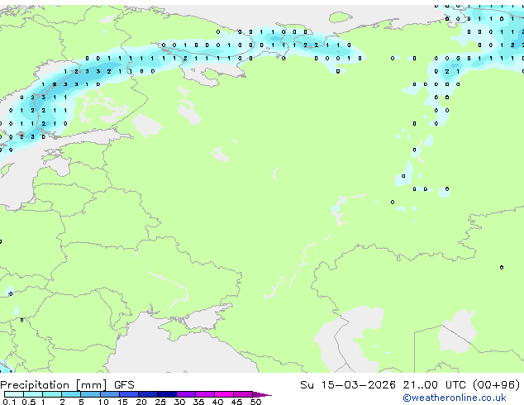Viewport: 524px width, 405px height.
Task: Click the '50' legend scale label
Action: tap(255, 402)
